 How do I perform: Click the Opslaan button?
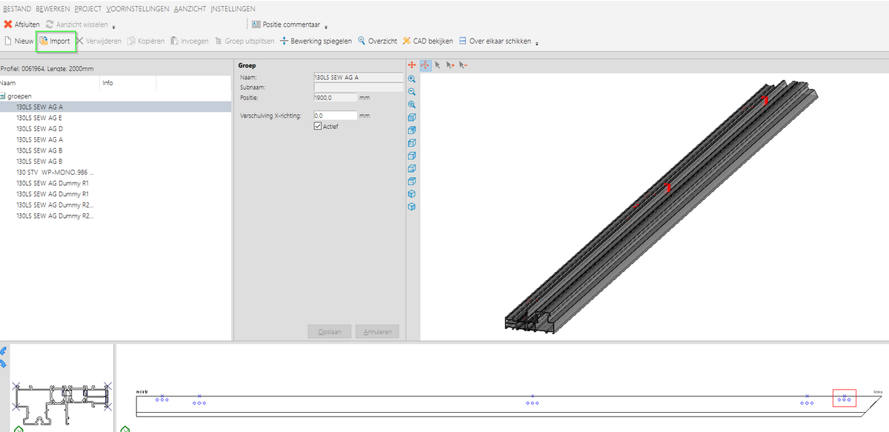(330, 332)
